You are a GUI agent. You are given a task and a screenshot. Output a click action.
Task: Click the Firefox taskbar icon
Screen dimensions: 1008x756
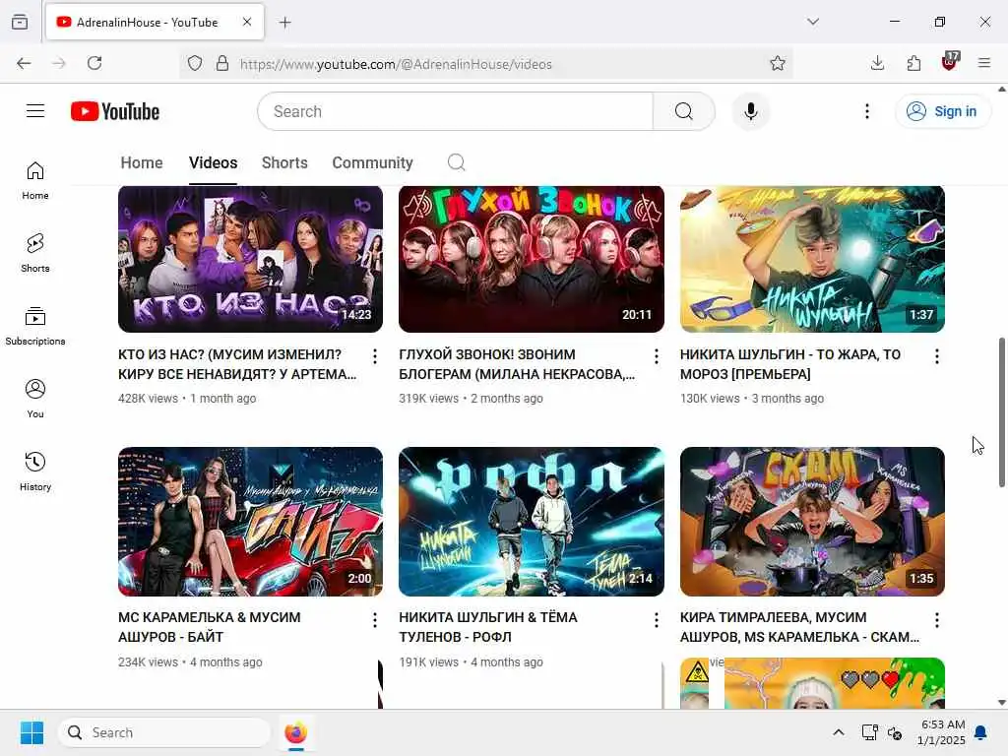(x=295, y=732)
